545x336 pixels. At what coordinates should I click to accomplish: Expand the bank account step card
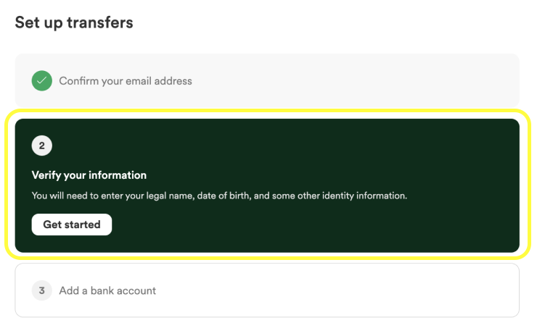click(267, 290)
